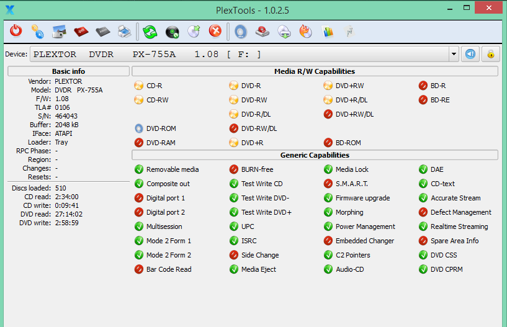The image size is (507, 327).
Task: Click the red X stop icon
Action: pyautogui.click(x=215, y=32)
